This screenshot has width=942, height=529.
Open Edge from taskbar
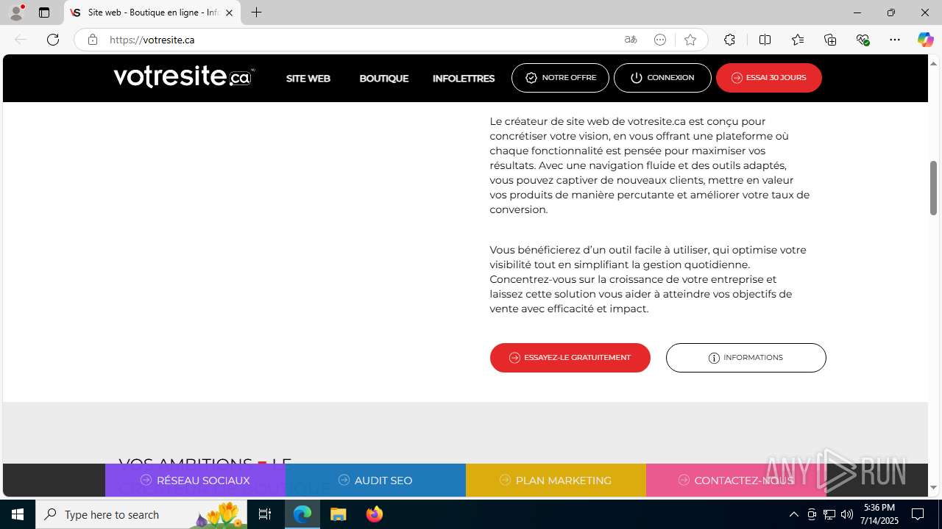(x=302, y=514)
